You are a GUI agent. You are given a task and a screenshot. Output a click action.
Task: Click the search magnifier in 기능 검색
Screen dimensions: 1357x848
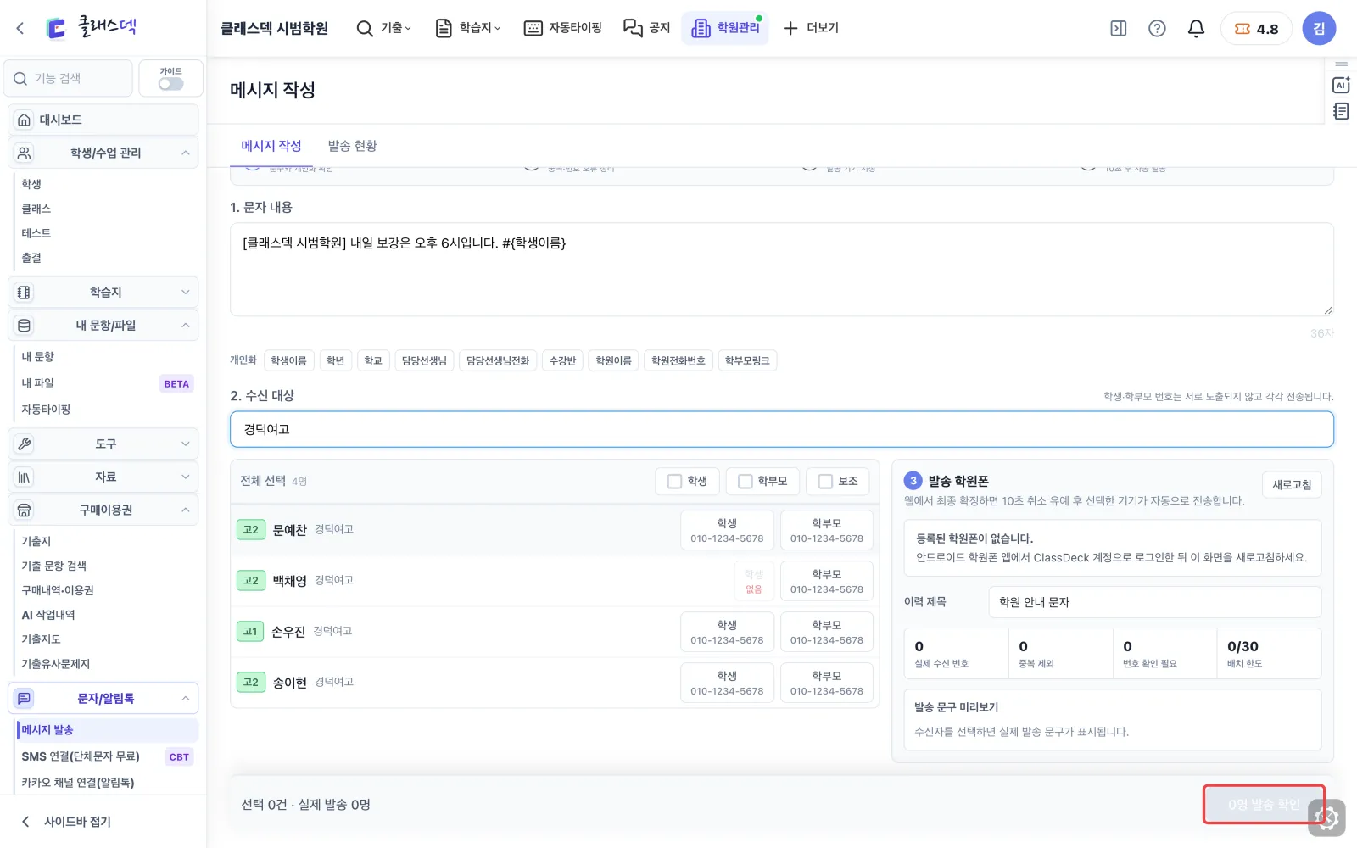point(20,78)
